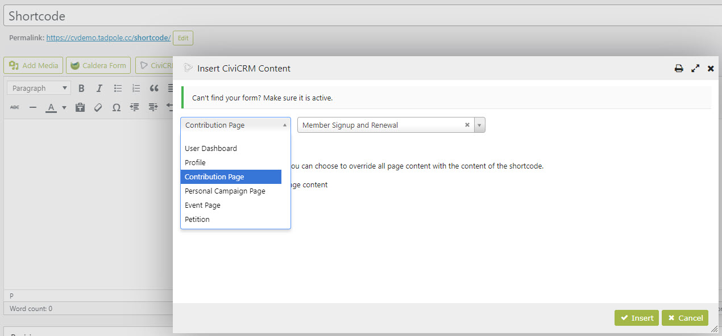722x336 pixels.
Task: Open the Member Signup and Renewal dropdown arrow
Action: (479, 125)
